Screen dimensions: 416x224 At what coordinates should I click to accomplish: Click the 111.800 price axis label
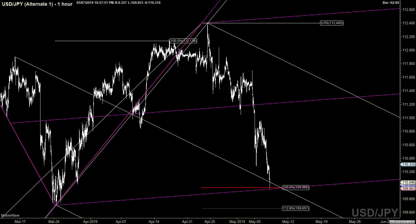click(409, 64)
